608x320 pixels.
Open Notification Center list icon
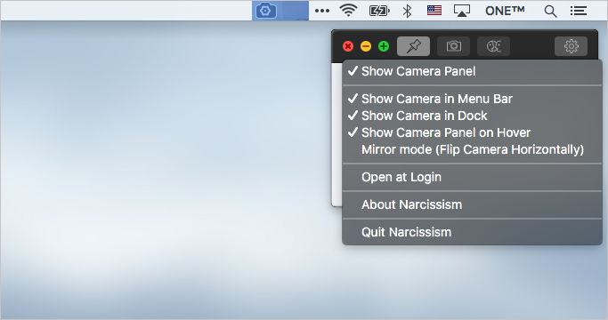pyautogui.click(x=578, y=11)
